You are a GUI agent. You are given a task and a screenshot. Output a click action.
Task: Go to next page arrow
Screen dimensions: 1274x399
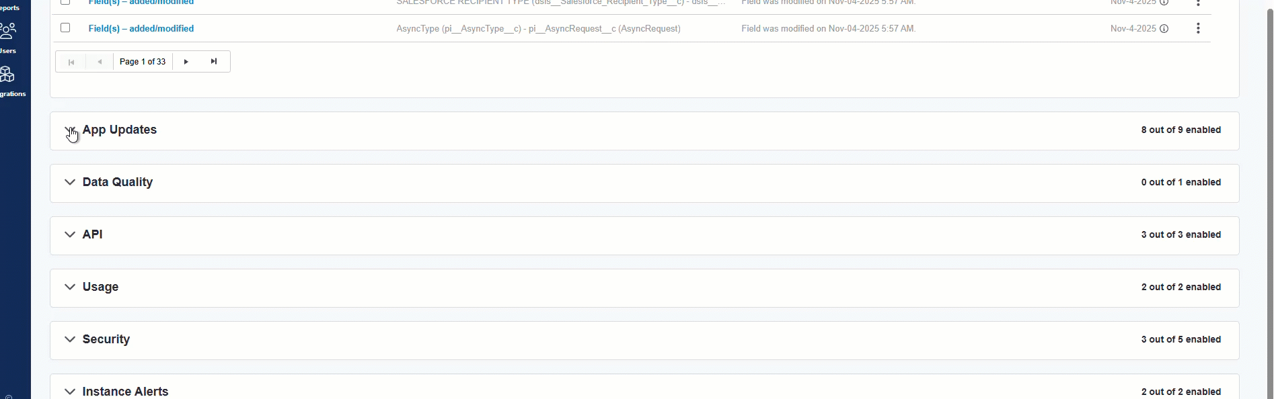(186, 62)
